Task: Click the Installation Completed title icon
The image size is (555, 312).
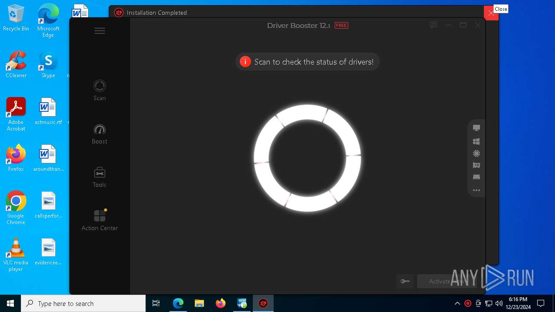Action: point(119,13)
